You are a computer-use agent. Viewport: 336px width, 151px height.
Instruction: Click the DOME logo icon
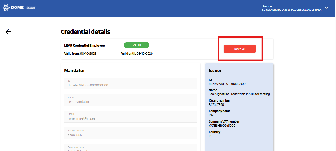(6, 8)
